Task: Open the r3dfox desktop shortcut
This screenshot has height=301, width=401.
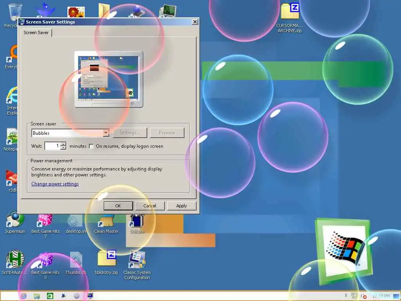Action: tap(12, 180)
